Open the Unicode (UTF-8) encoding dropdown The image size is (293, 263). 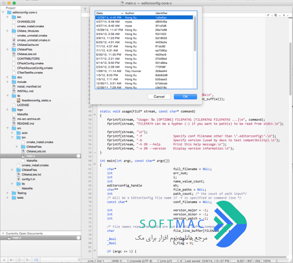pyautogui.click(x=144, y=261)
